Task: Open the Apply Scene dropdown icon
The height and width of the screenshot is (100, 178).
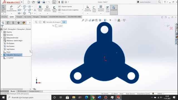Action: click(x=119, y=20)
